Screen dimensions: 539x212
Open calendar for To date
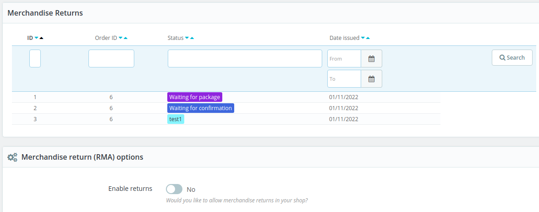click(x=371, y=79)
